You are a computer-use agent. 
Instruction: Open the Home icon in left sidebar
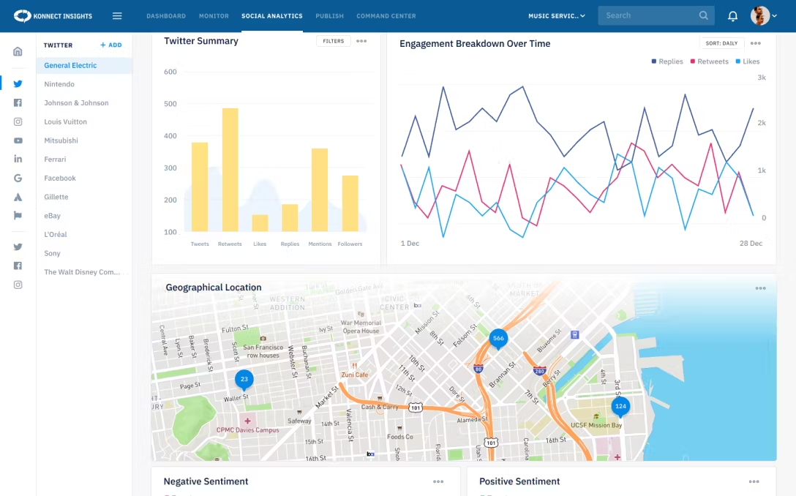pos(18,51)
